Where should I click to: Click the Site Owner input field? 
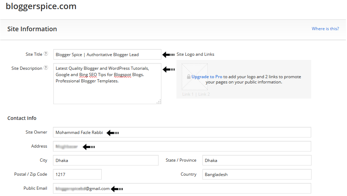182,132
